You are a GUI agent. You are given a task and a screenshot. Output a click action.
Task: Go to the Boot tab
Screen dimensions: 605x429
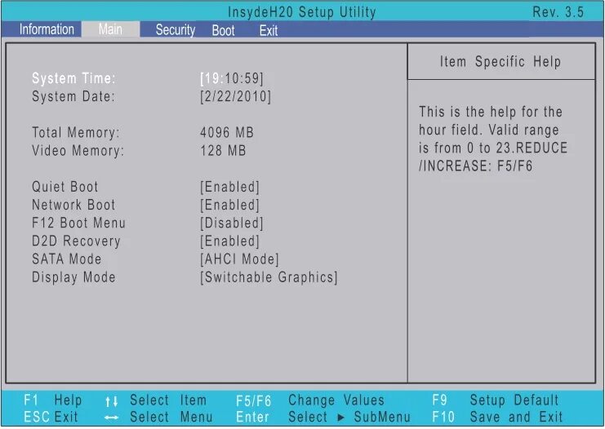coord(223,30)
